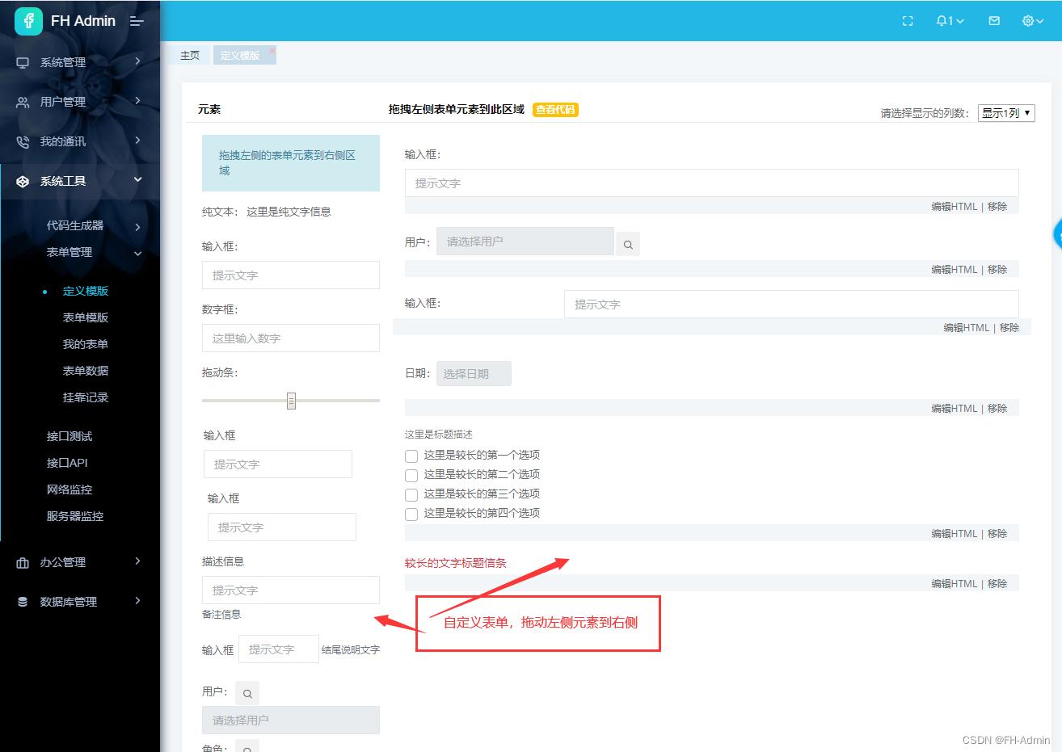Click the blue 拖拽左侧的表单元素到右侧区域 hint box
Screen dimensions: 1062x752
[291, 163]
